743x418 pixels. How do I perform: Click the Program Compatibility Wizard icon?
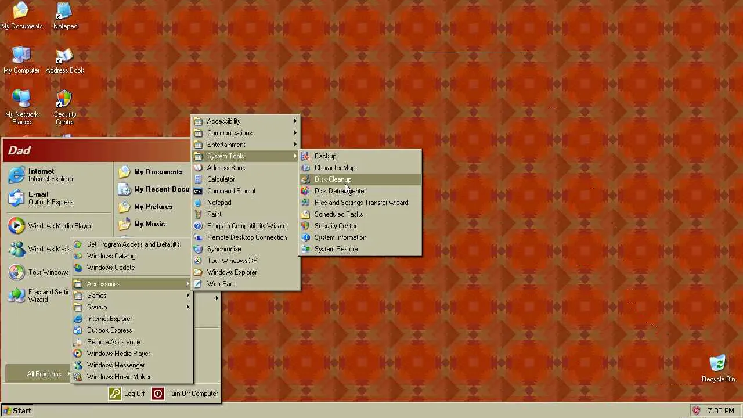tap(198, 226)
